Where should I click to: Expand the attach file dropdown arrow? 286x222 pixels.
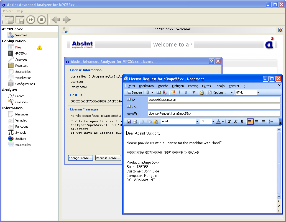tap(152, 92)
